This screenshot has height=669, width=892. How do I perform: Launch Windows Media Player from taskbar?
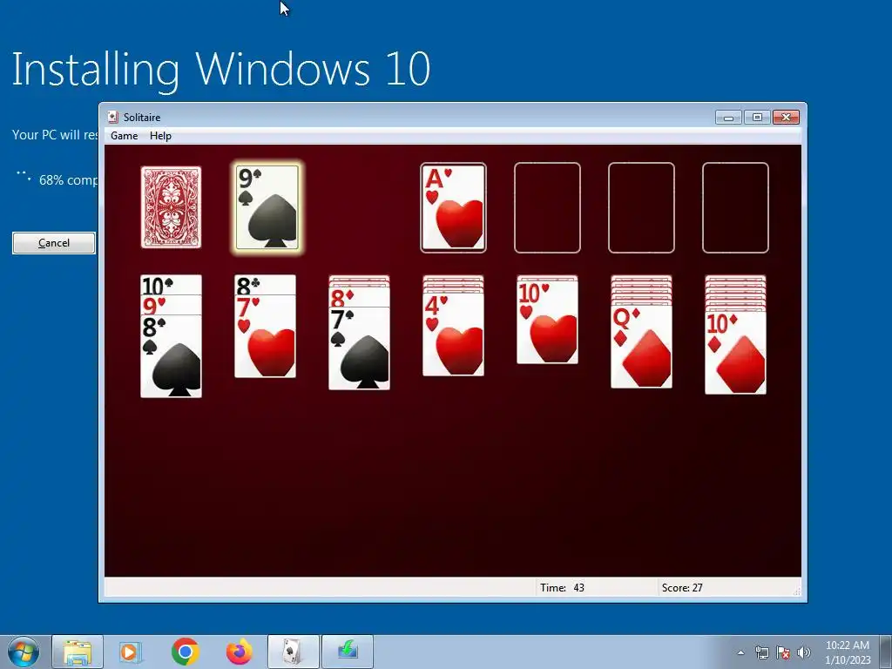click(131, 652)
